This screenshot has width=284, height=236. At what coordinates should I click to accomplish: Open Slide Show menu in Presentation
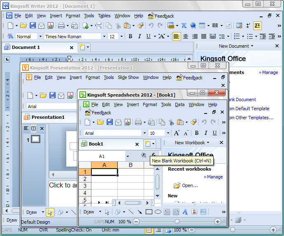click(128, 77)
